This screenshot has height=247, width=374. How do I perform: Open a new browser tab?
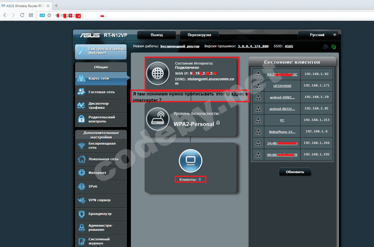[x=56, y=5]
